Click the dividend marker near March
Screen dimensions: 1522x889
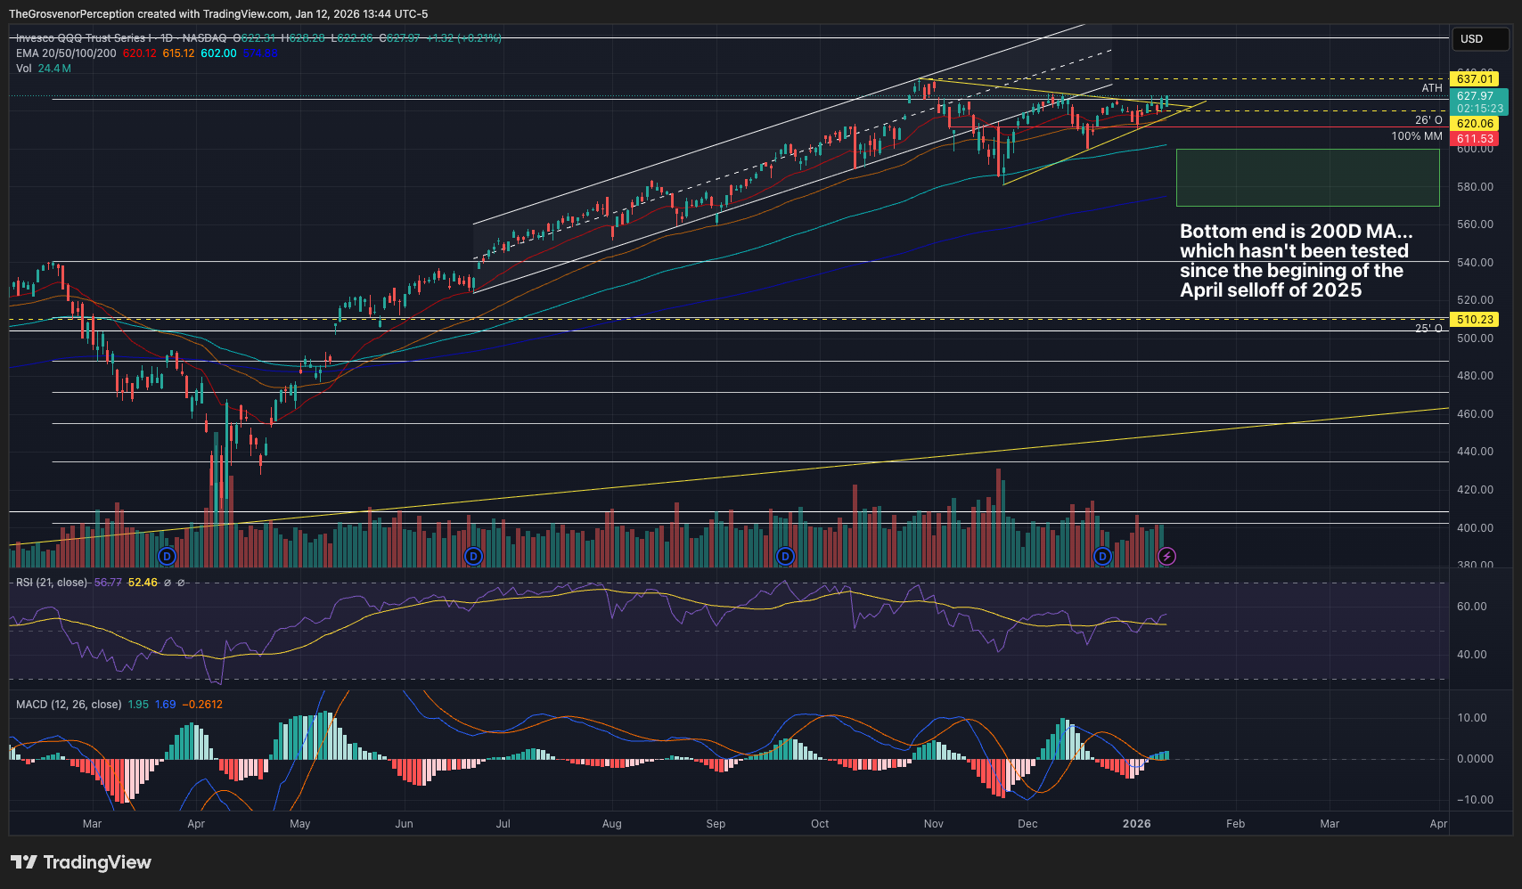click(167, 557)
